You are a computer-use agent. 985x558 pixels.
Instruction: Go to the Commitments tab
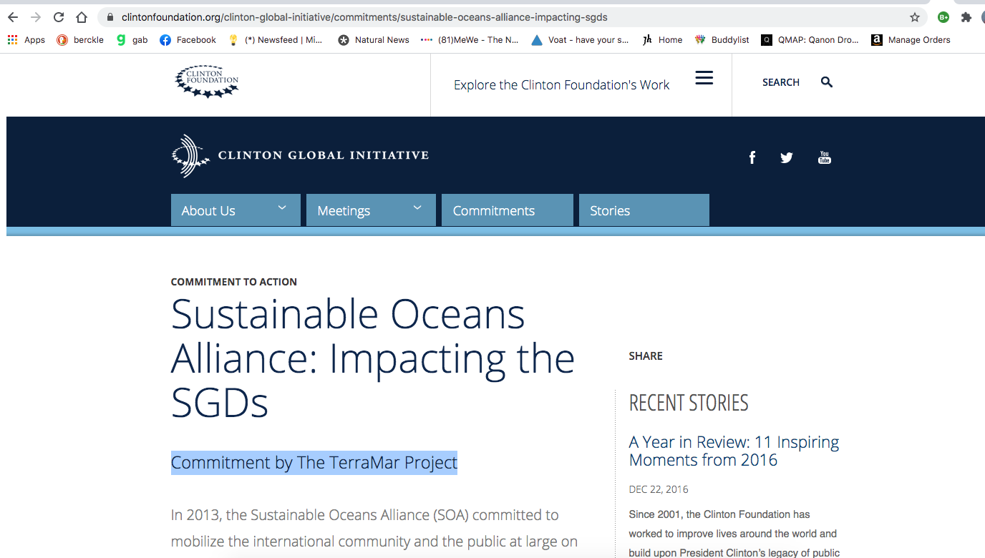tap(508, 210)
